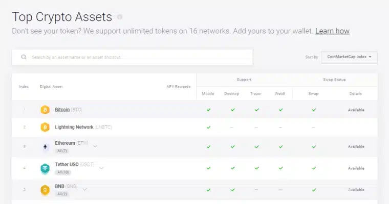Click Available in the Bitcoin row
The width and height of the screenshot is (389, 204).
coord(356,110)
